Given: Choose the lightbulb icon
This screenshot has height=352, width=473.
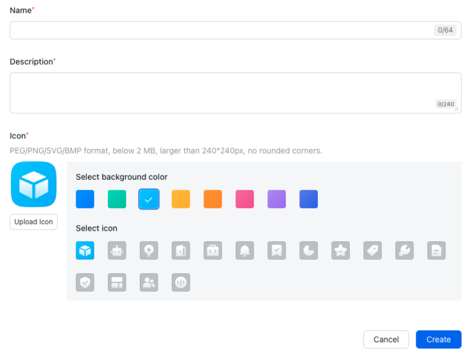Looking at the screenshot, I should (149, 250).
